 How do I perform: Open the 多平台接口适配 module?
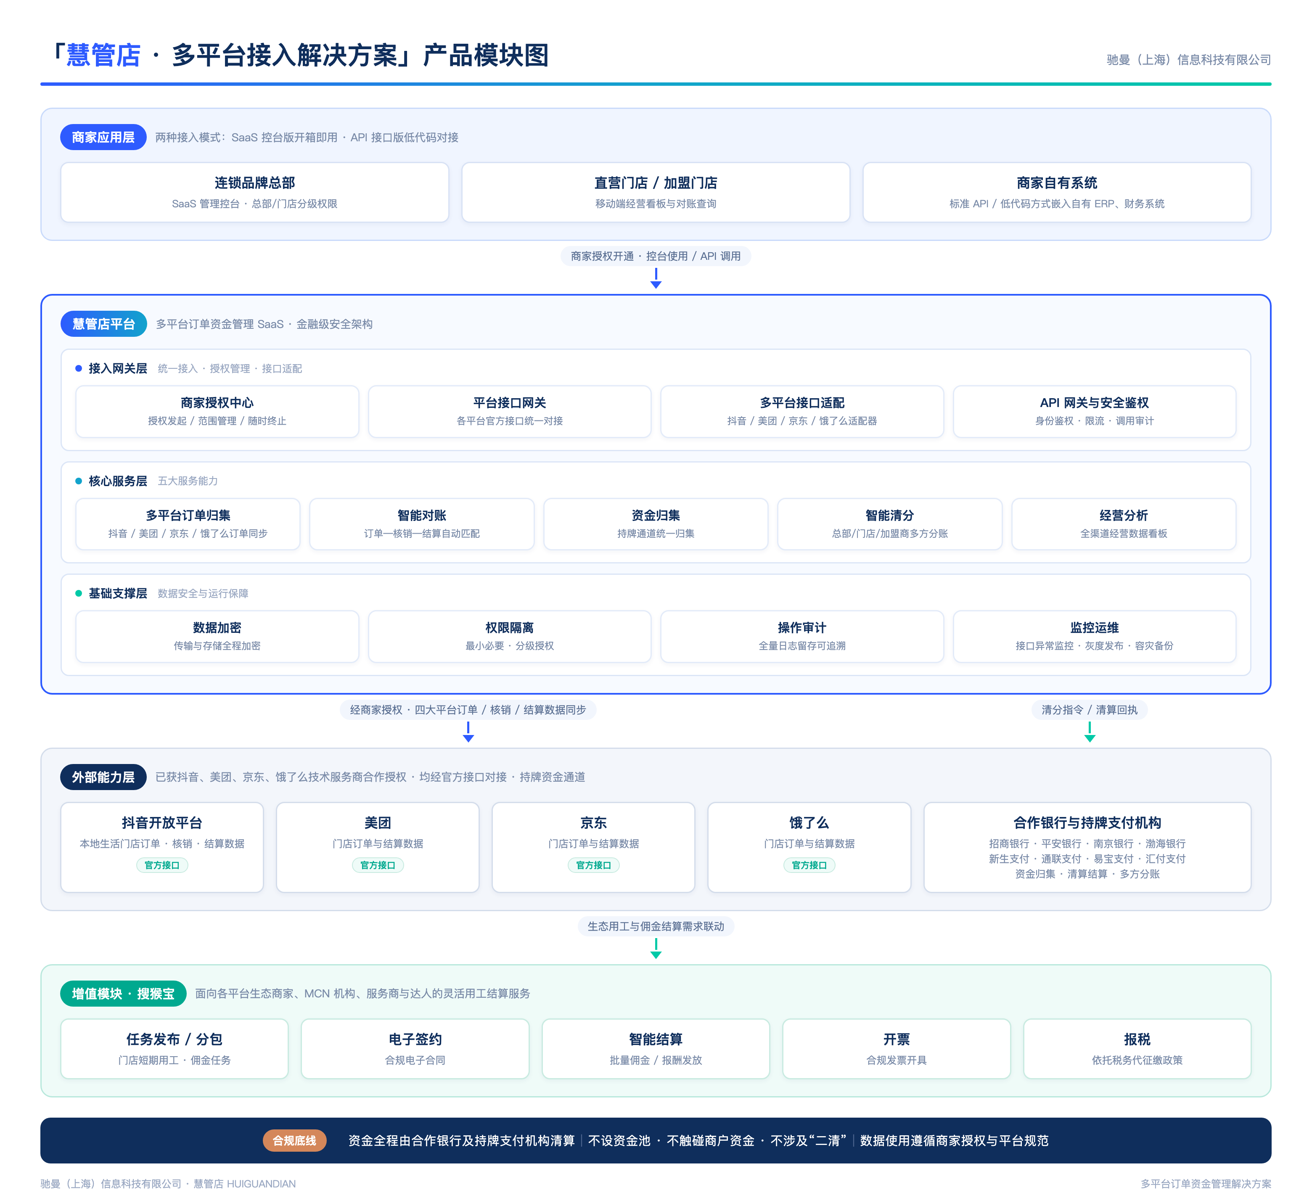[x=802, y=411]
